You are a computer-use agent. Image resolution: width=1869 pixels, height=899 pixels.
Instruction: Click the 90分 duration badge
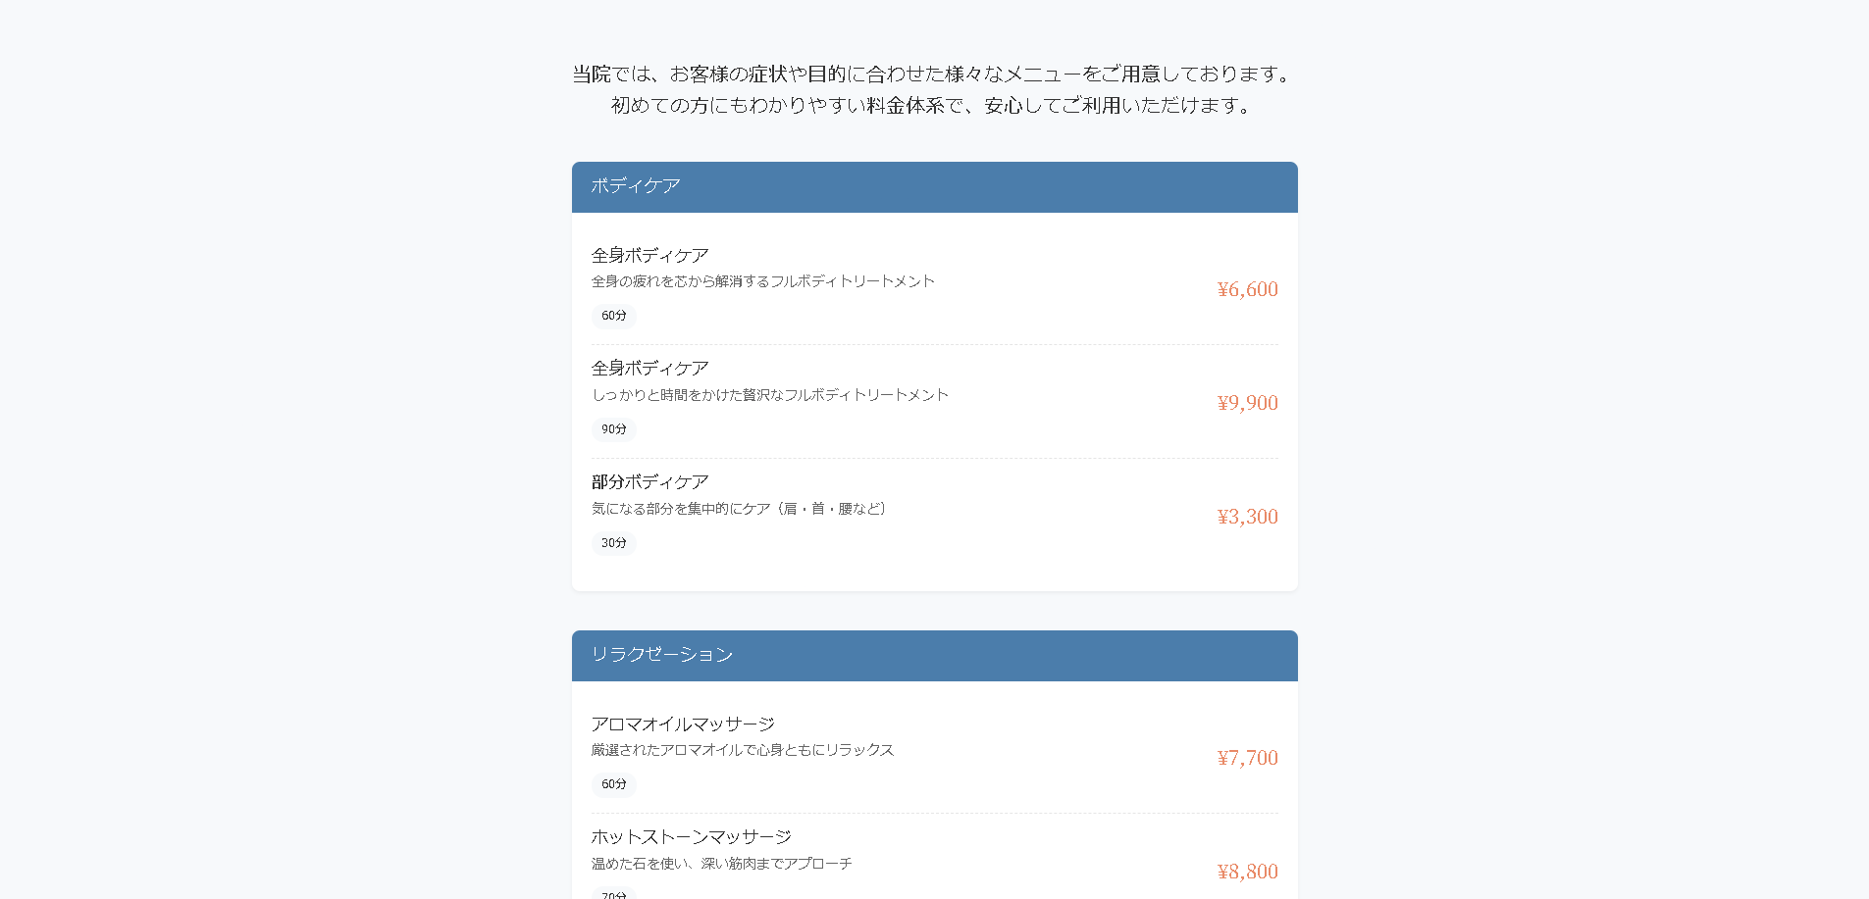614,429
